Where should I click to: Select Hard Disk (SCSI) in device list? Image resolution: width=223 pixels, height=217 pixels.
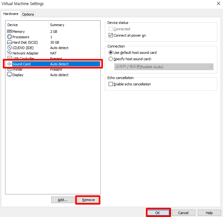pyautogui.click(x=53, y=42)
